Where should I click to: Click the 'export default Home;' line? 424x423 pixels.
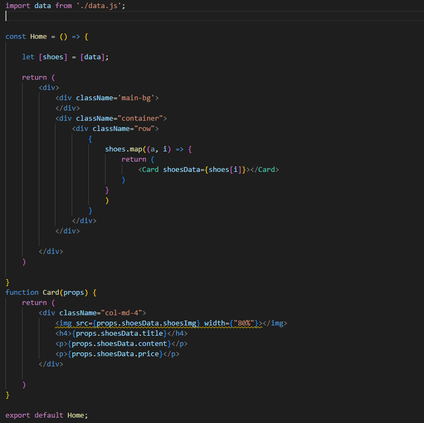pos(47,415)
